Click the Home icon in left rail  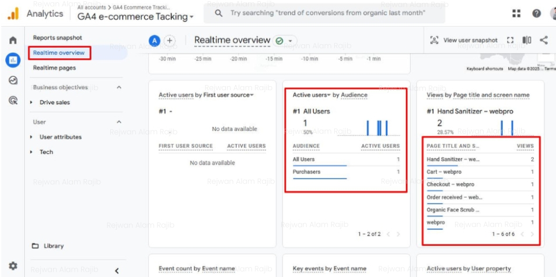click(x=12, y=40)
